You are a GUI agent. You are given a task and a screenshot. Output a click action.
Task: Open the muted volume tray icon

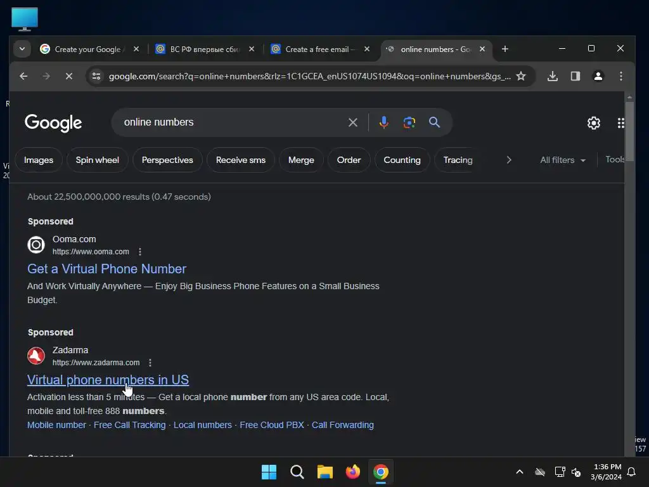(575, 472)
